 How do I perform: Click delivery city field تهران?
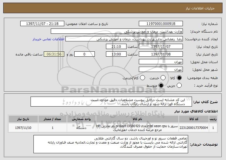[x=161, y=70]
